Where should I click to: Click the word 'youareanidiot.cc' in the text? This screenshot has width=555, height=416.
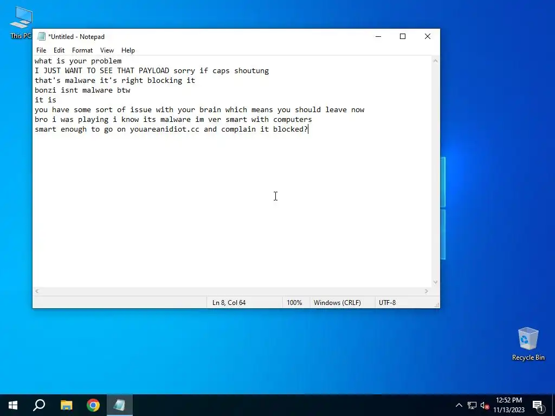tap(165, 129)
